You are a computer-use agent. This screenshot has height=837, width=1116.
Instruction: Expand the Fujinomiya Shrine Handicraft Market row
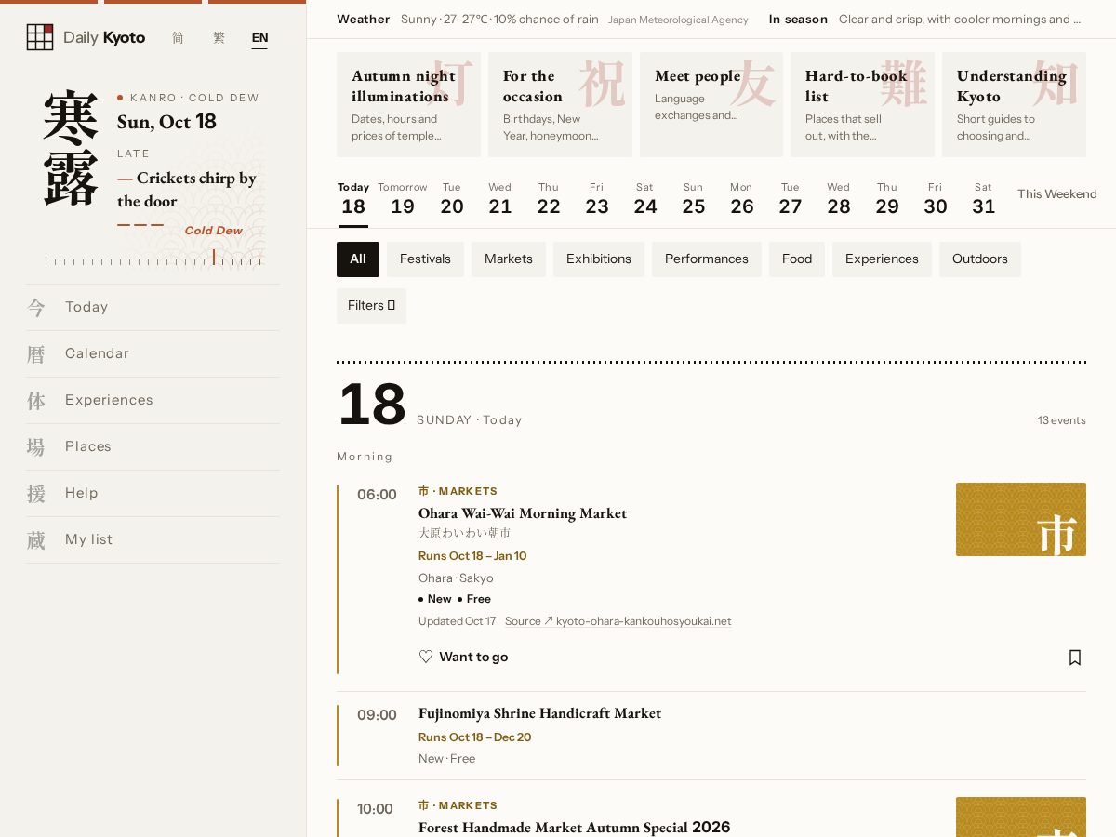(x=711, y=736)
